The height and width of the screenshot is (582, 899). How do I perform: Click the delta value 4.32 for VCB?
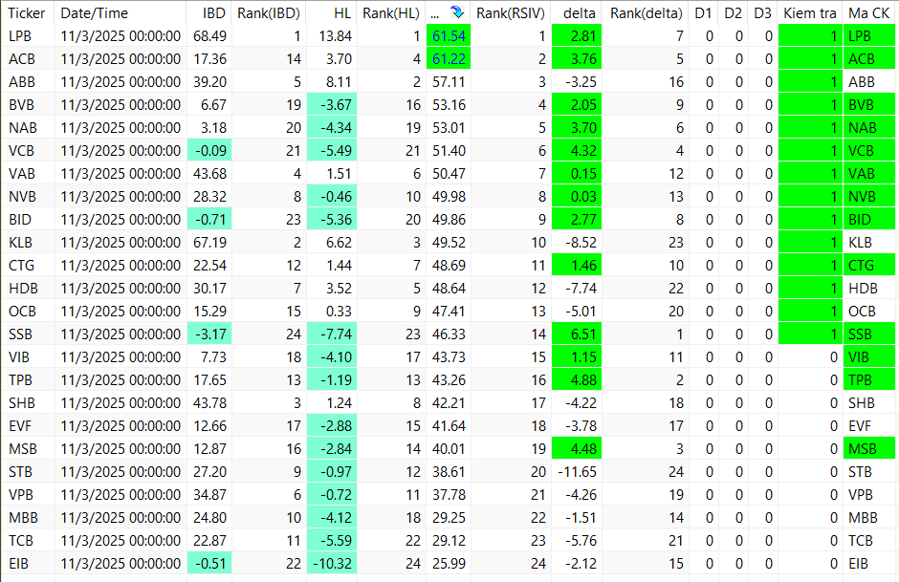[x=577, y=151]
